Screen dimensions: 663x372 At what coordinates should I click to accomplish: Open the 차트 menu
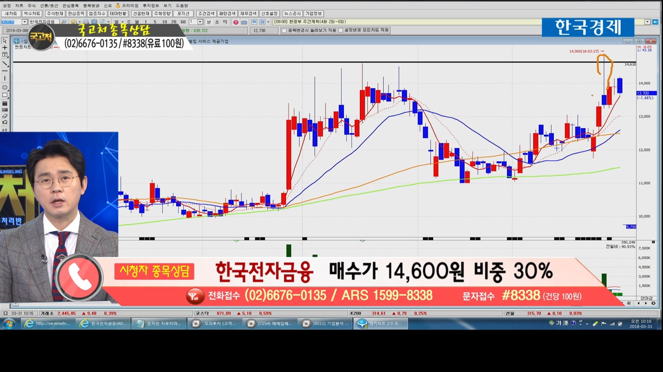pos(19,5)
